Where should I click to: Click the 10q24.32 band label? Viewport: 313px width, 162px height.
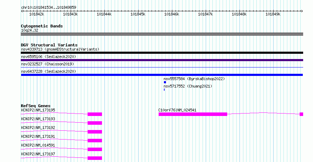pos(30,30)
